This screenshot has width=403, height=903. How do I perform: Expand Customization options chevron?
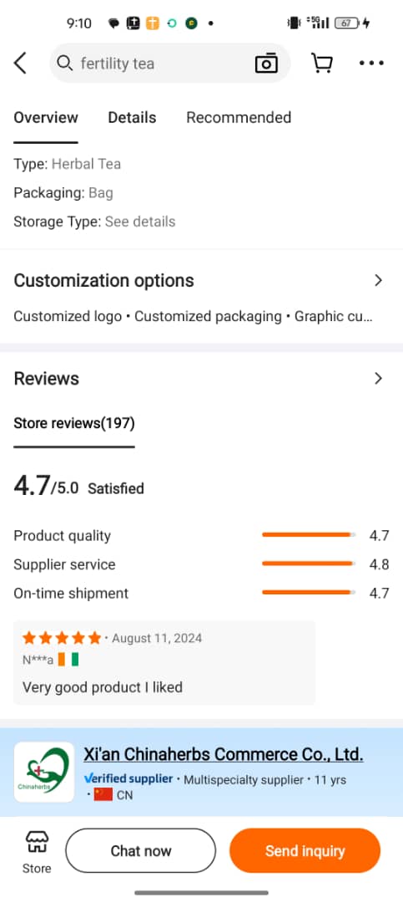tap(378, 280)
